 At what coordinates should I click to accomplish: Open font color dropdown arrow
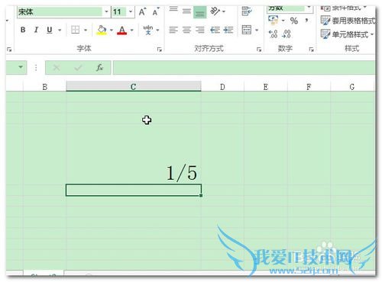click(x=132, y=30)
